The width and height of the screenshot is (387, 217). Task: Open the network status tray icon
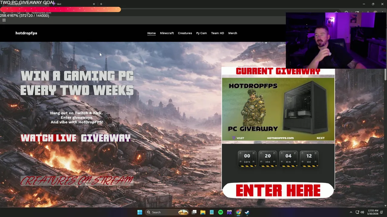pyautogui.click(x=357, y=212)
